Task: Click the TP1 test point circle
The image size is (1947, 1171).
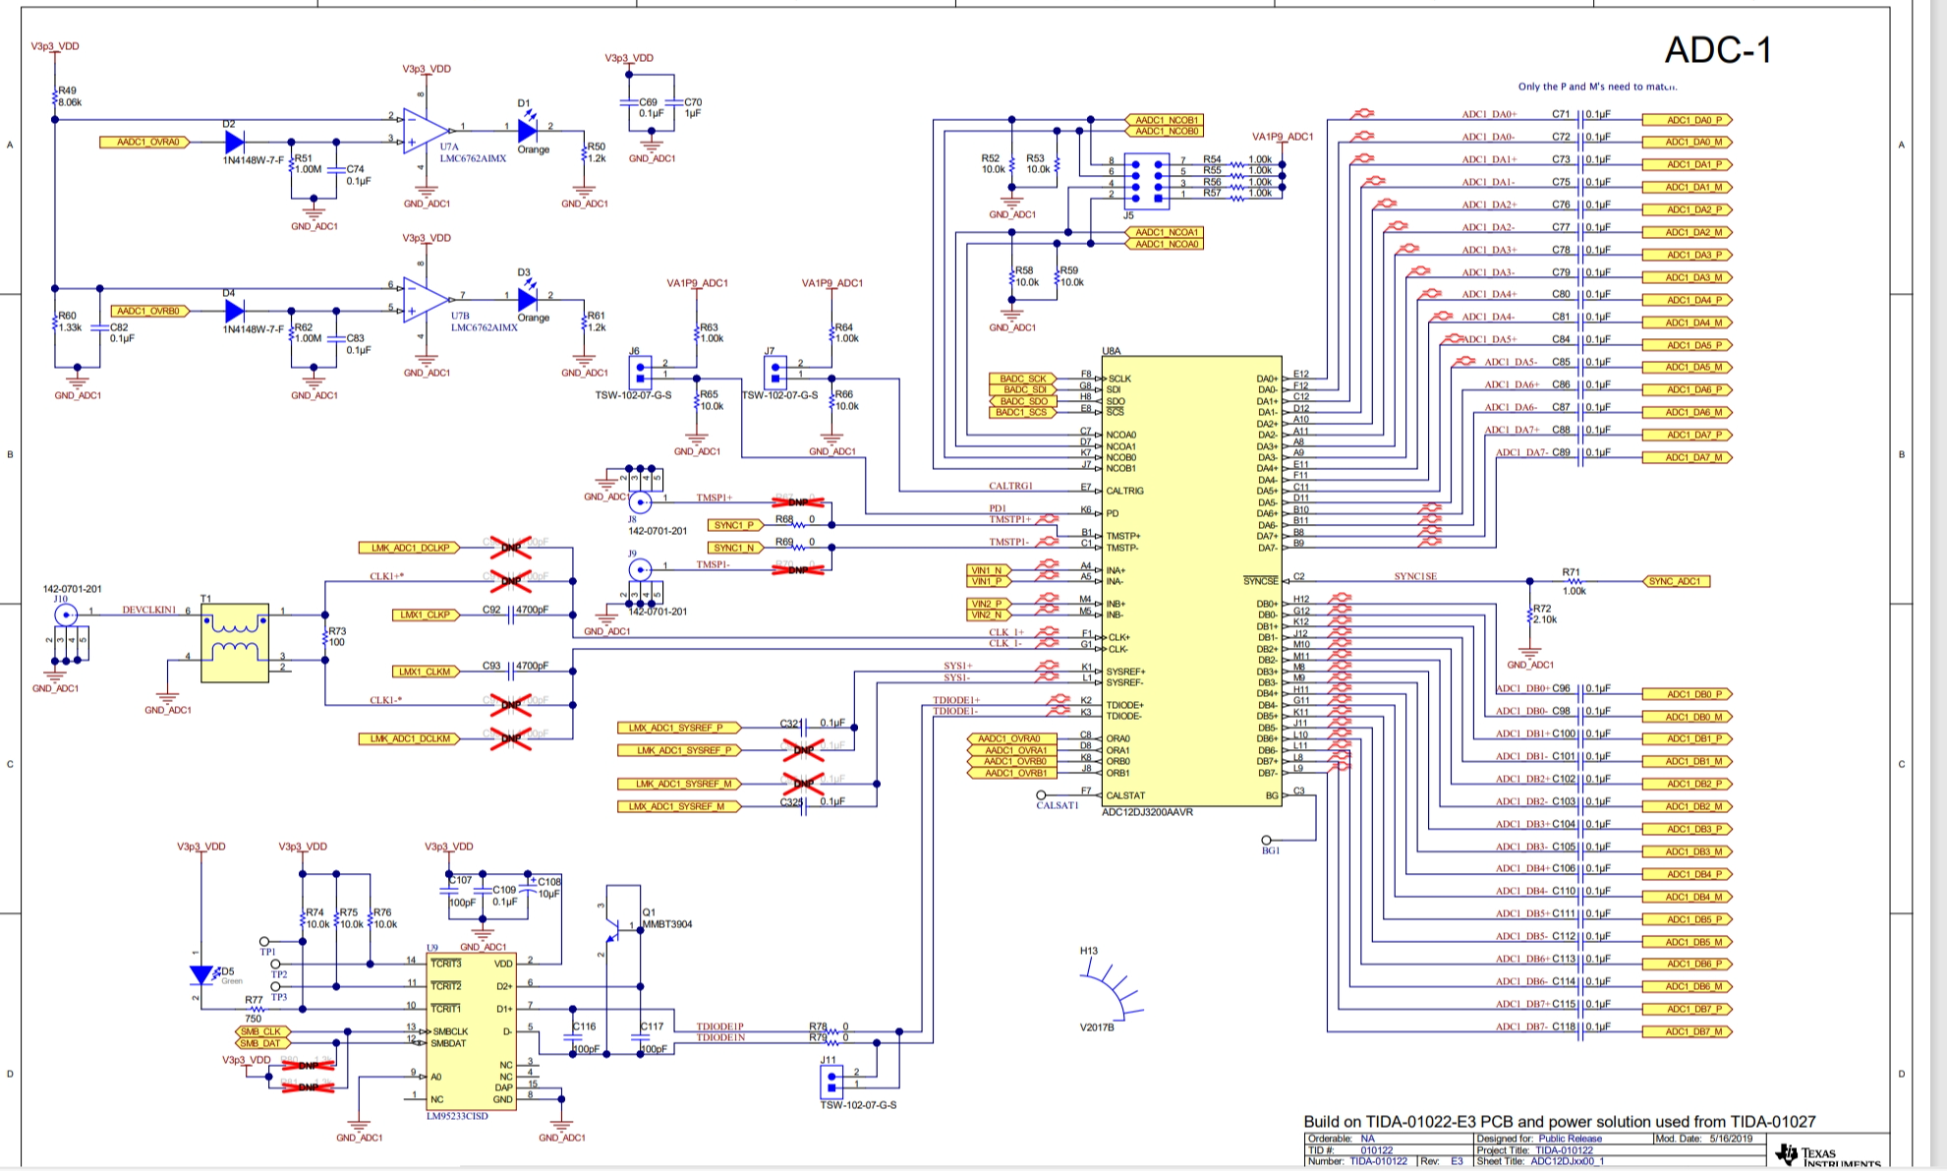Action: (x=263, y=942)
